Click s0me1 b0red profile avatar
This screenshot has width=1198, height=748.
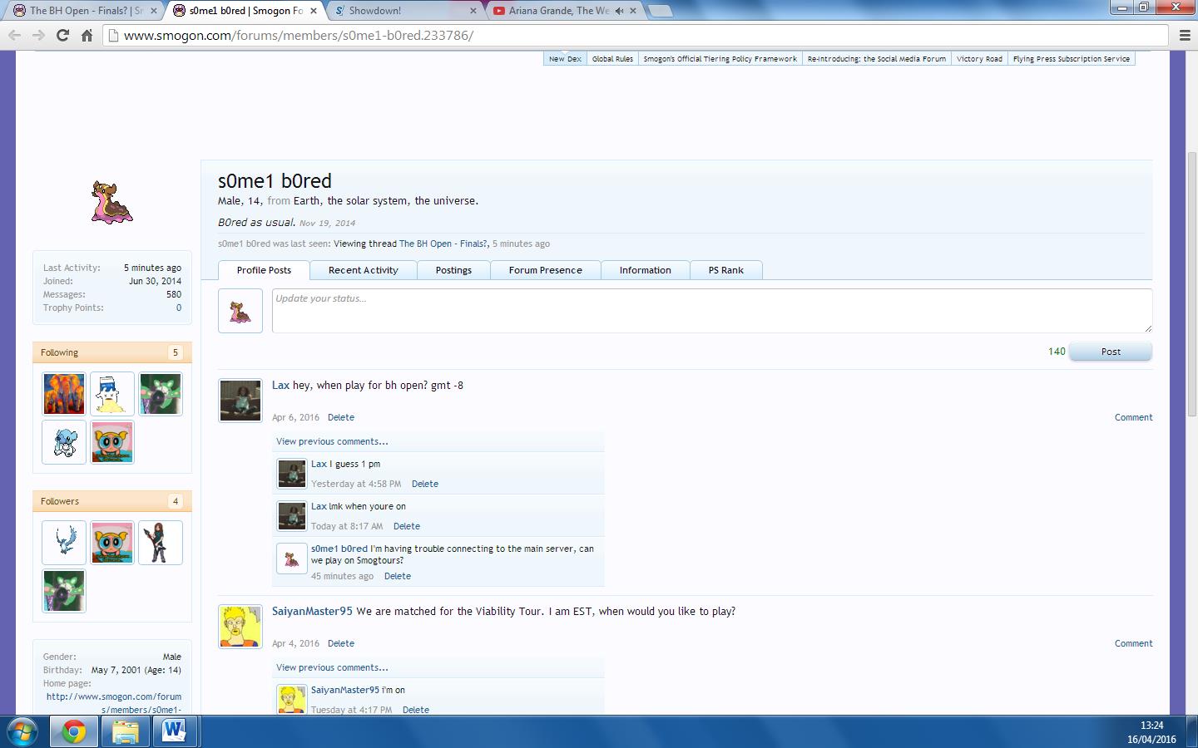[111, 202]
